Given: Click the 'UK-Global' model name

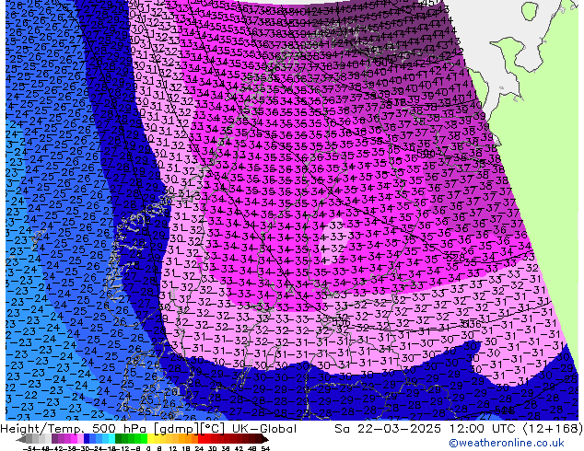Looking at the screenshot, I should tap(264, 429).
